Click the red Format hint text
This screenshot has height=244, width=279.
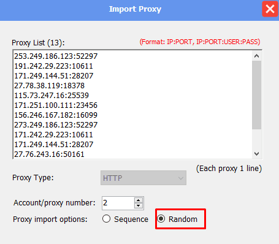click(x=200, y=42)
